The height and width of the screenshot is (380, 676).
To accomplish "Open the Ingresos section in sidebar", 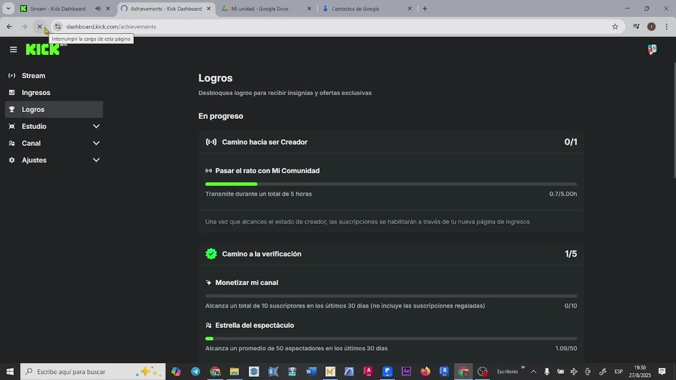I will [x=54, y=92].
